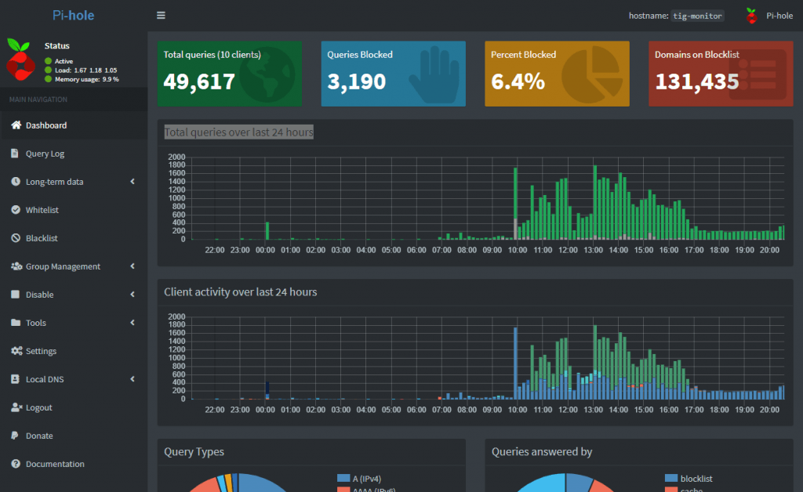Open the Total queries card
Screen dimensions: 803x492
click(230, 74)
